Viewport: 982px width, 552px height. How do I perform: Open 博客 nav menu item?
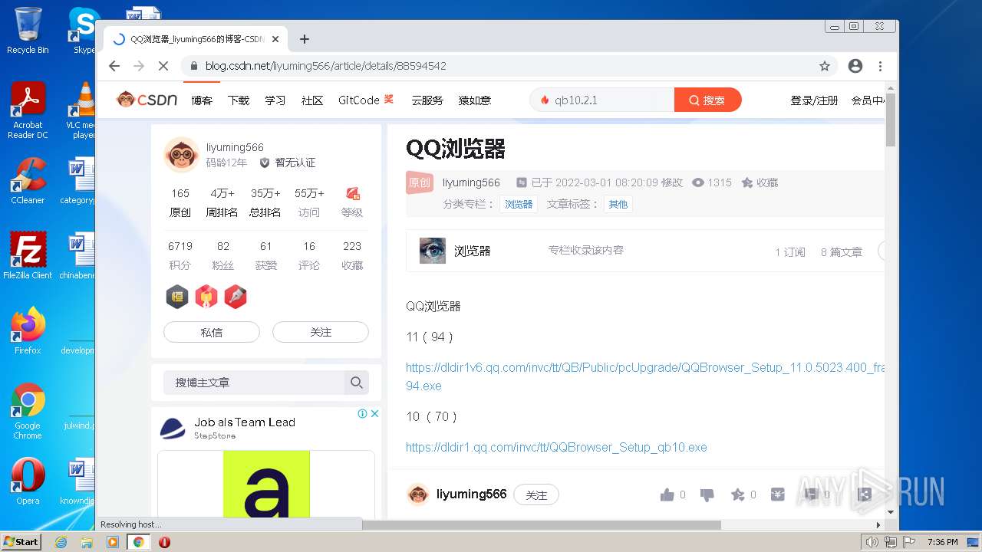coord(202,100)
